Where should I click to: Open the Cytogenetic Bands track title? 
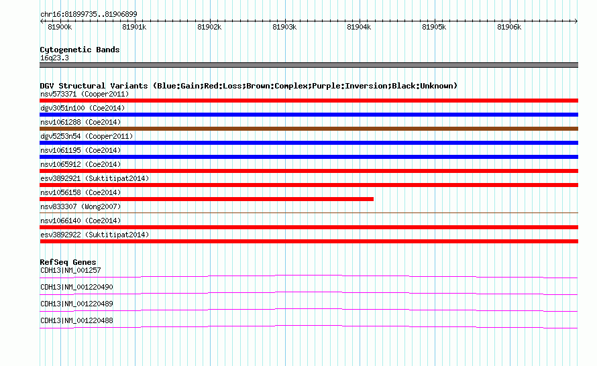tap(80, 50)
